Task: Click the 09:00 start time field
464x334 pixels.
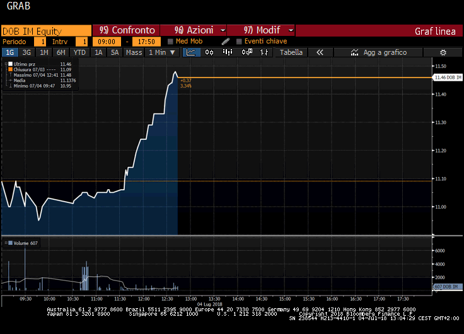Action: [106, 42]
